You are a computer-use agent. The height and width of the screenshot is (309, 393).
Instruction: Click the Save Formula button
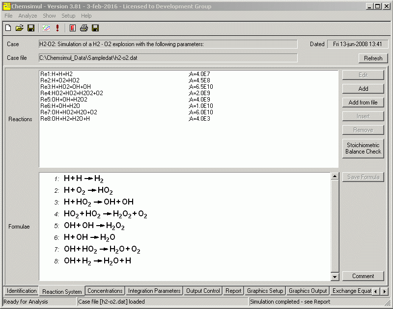pyautogui.click(x=363, y=177)
